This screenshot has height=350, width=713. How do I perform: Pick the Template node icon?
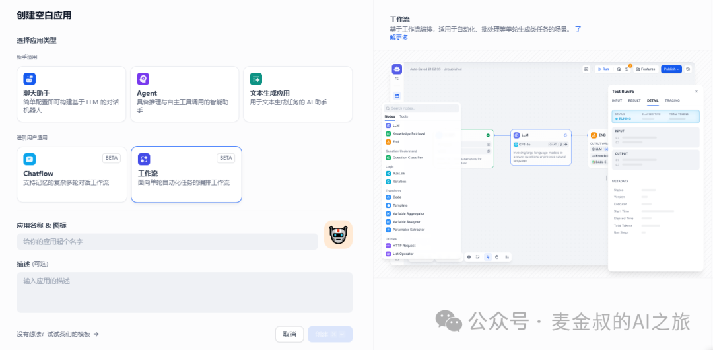388,206
